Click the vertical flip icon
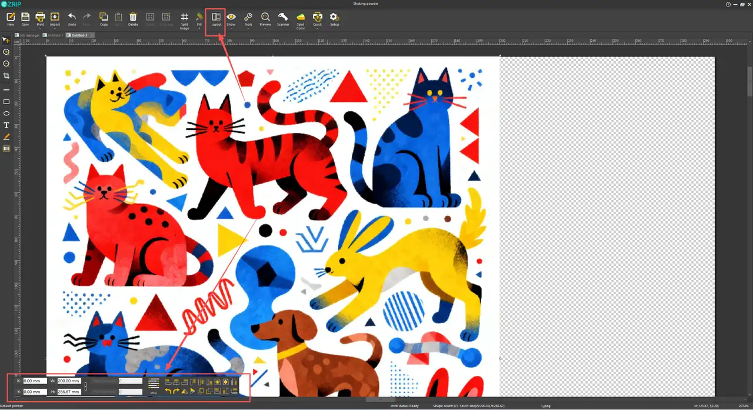 tap(192, 391)
